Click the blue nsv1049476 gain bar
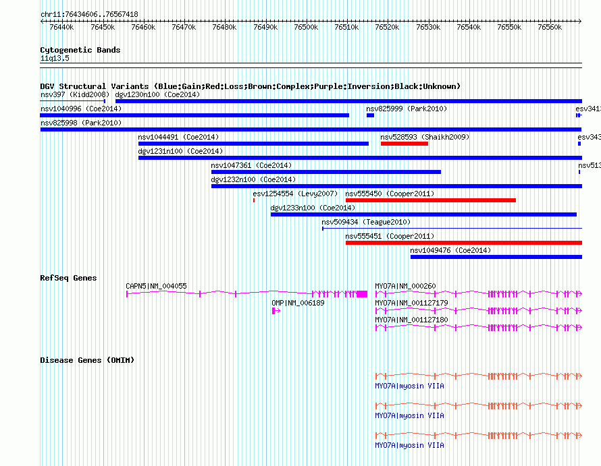Screen dimensions: 601x466 [496, 257]
